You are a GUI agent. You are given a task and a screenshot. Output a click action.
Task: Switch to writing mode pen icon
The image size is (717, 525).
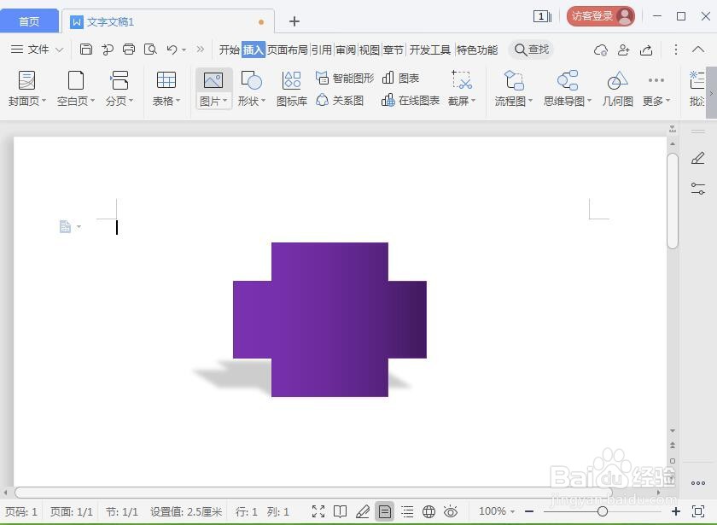click(362, 511)
